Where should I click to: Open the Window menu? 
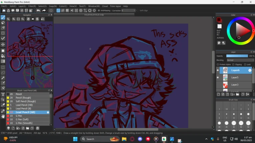[94, 6]
